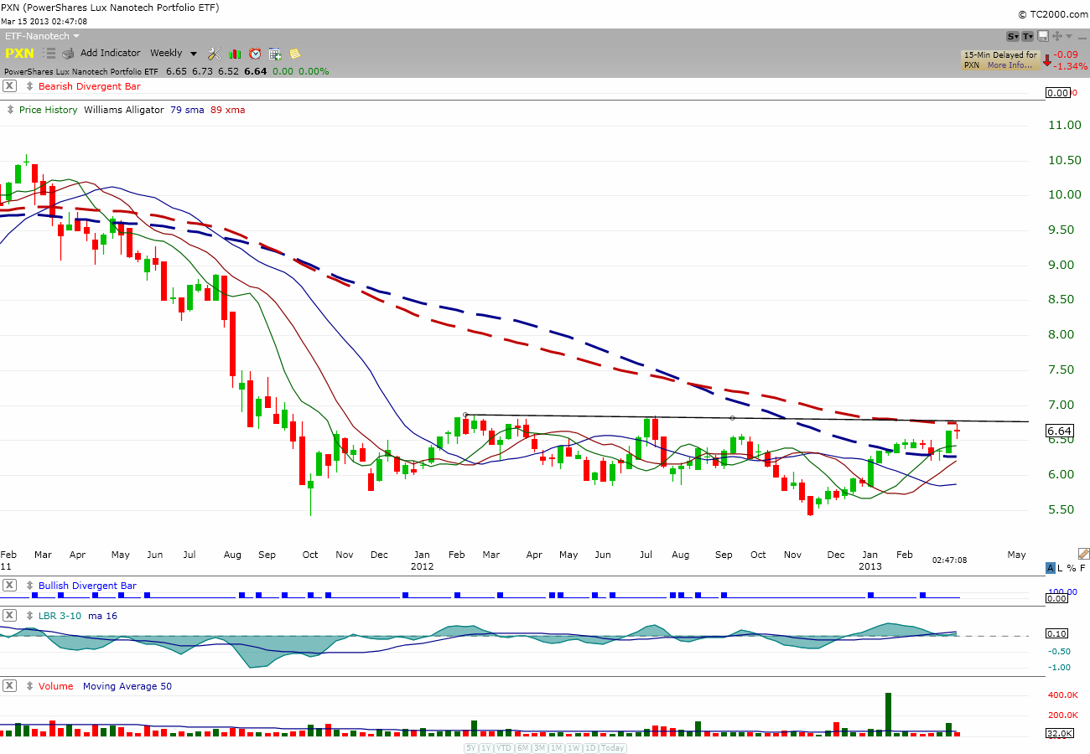Click the Price History label
Screen dimensions: 1090x754
49,110
